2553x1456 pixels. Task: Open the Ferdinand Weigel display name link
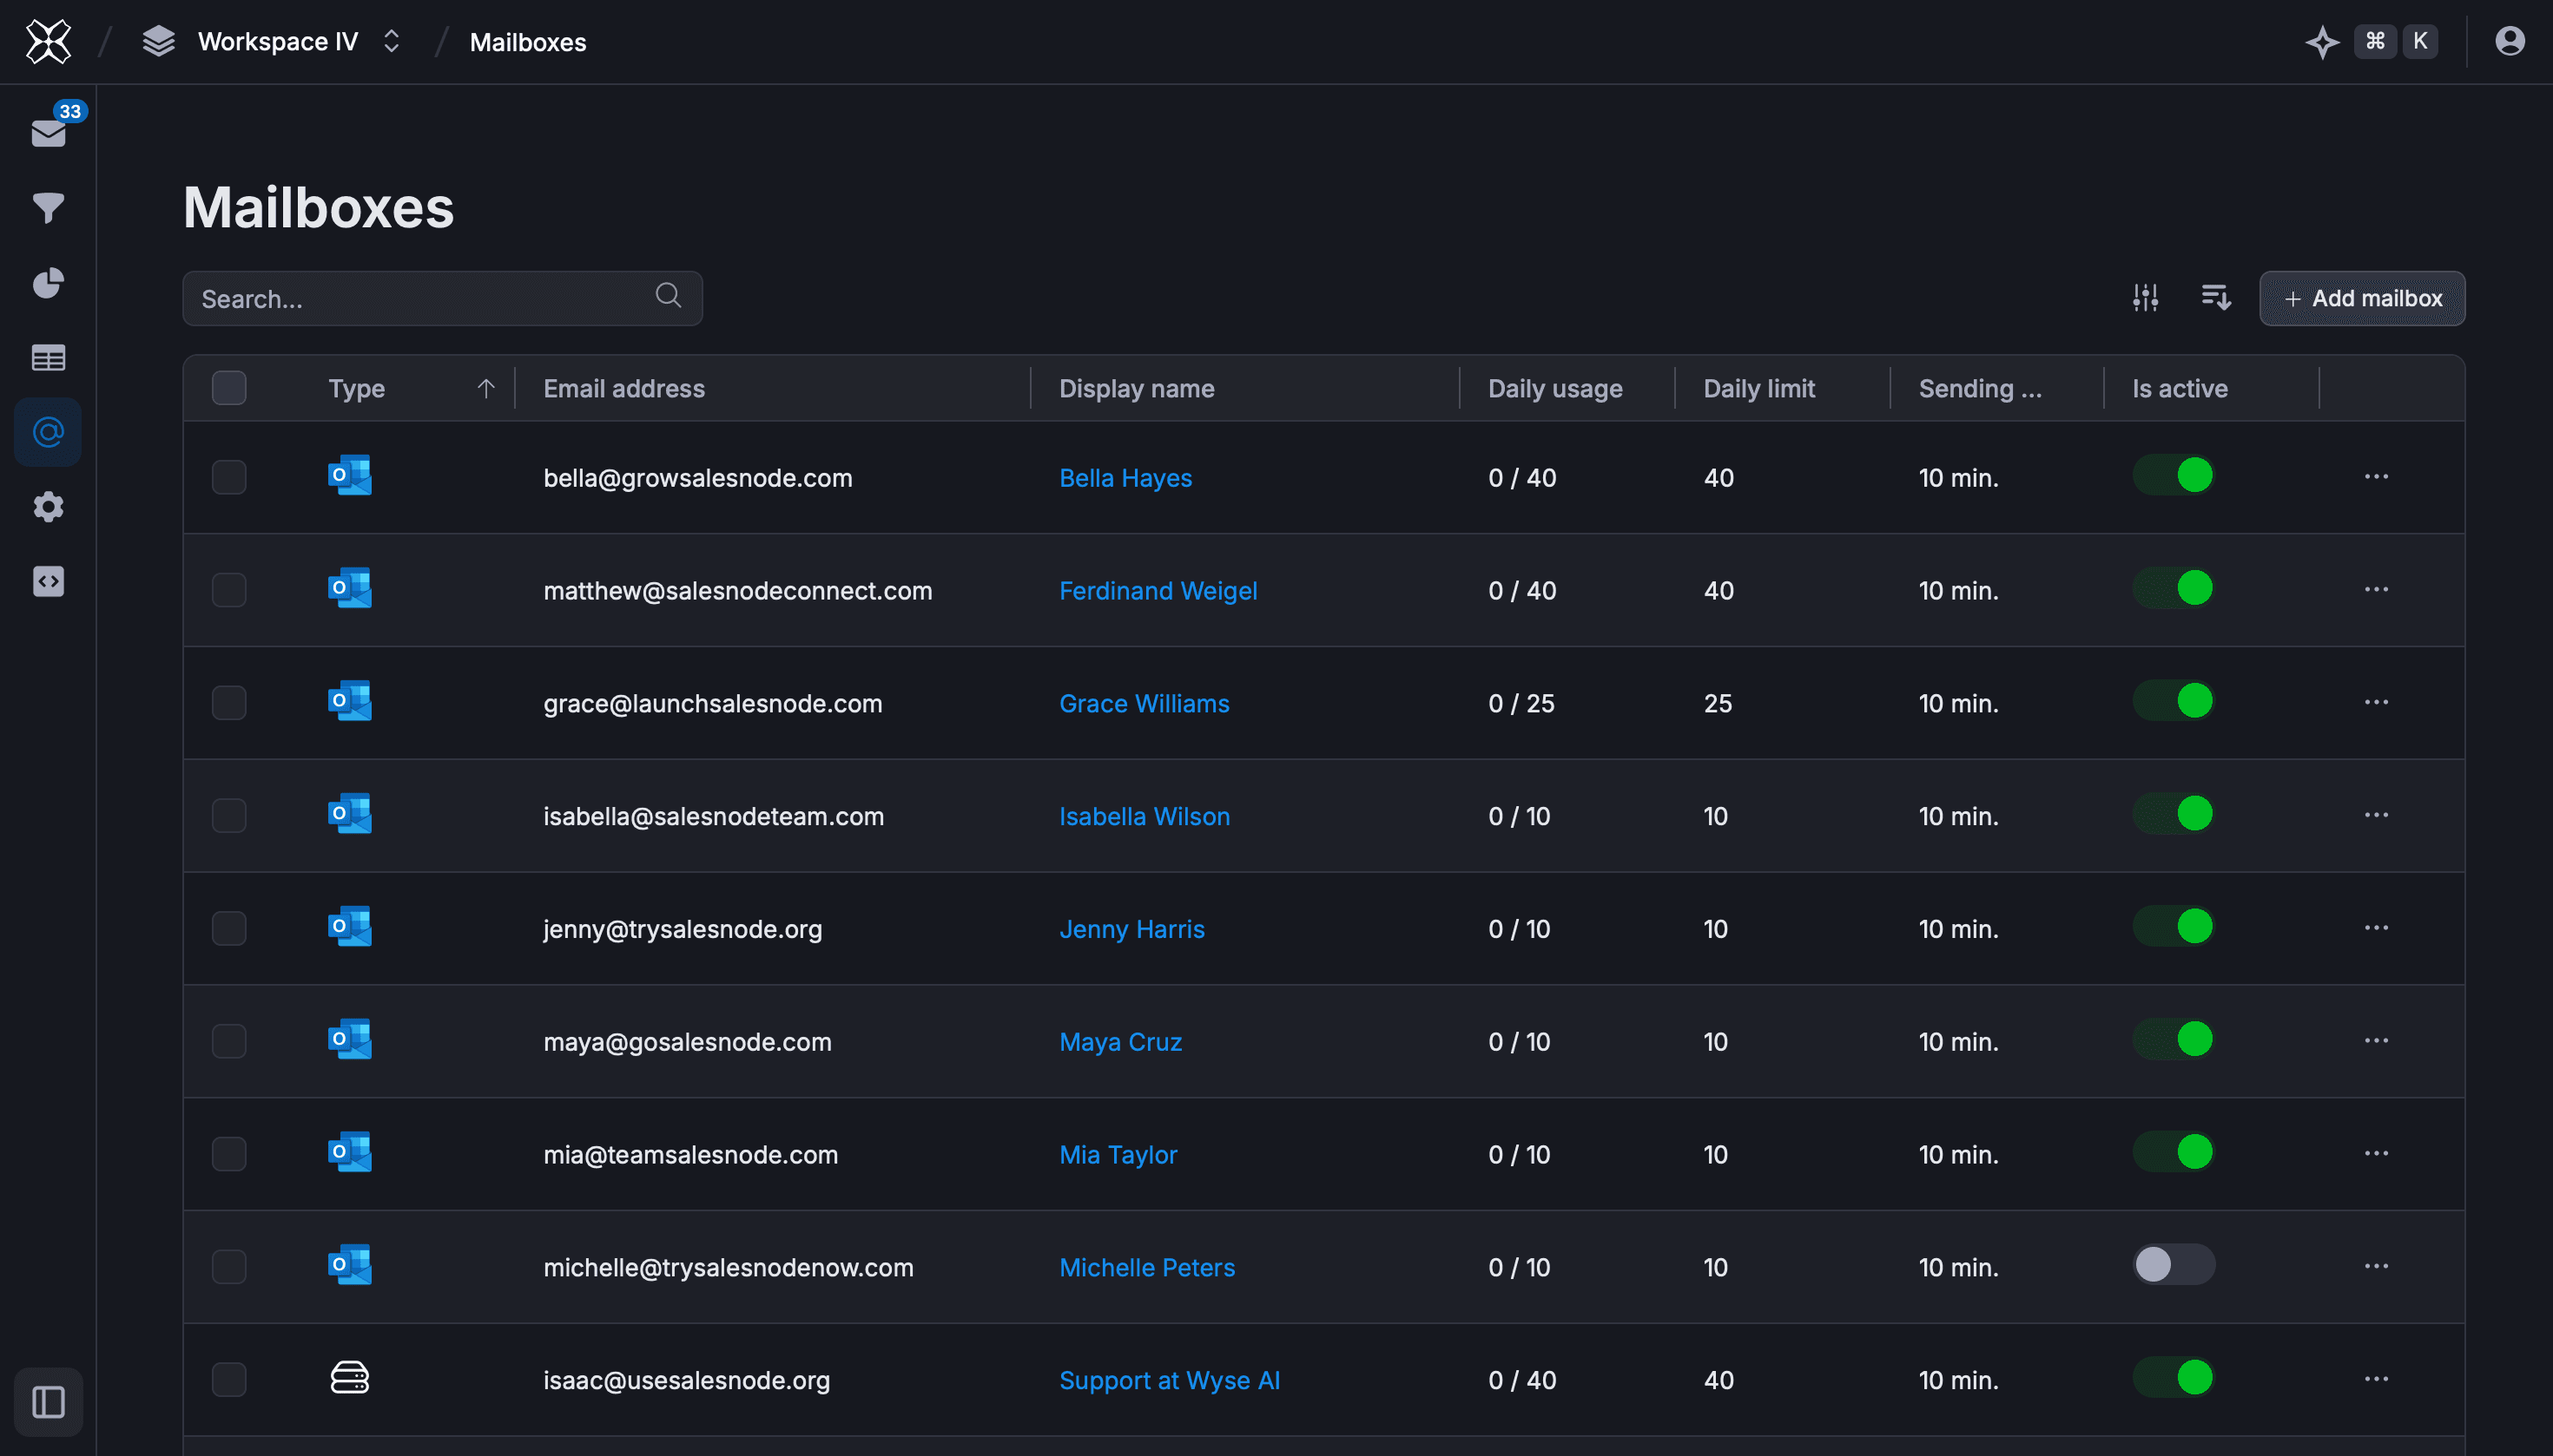[x=1157, y=590]
